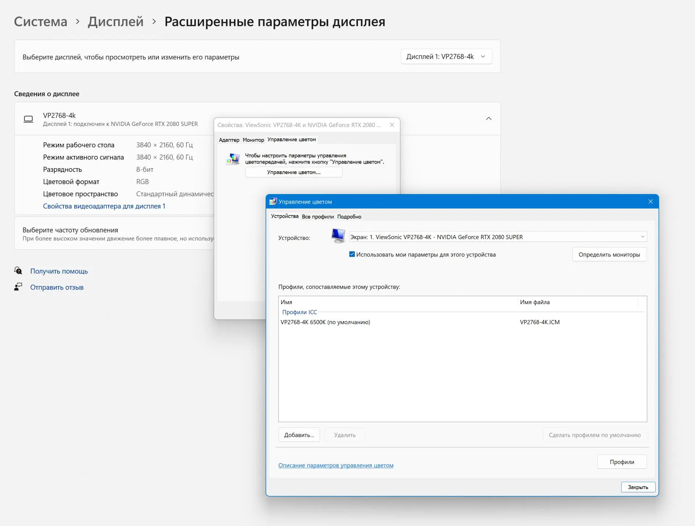
Task: Click the Закрыть button
Action: click(x=638, y=487)
